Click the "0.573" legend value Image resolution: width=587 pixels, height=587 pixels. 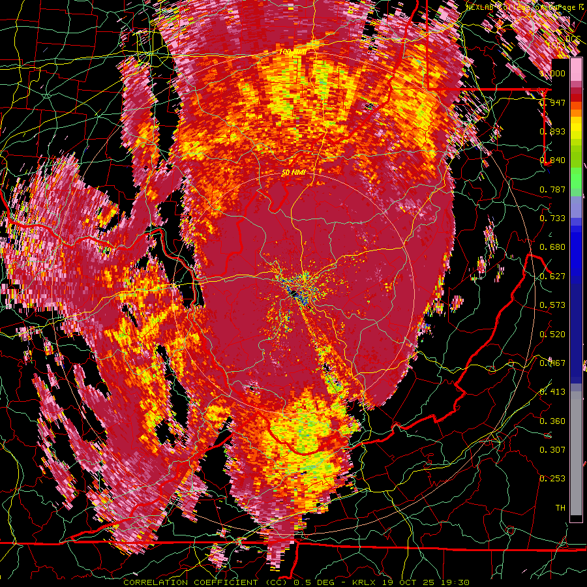(552, 305)
